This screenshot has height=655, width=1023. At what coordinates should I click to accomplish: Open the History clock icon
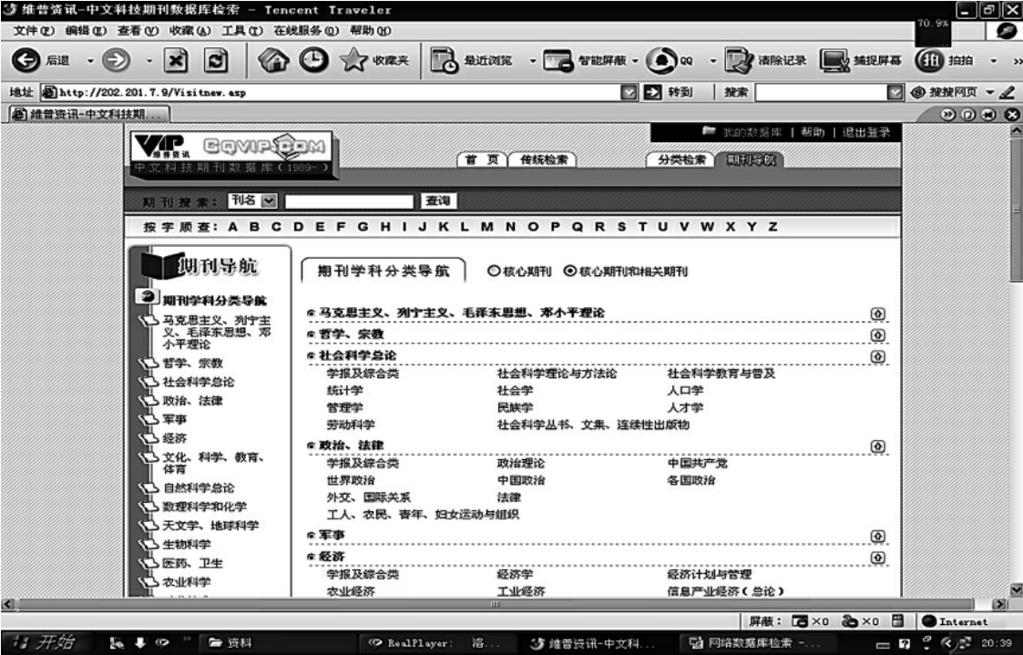click(x=313, y=61)
